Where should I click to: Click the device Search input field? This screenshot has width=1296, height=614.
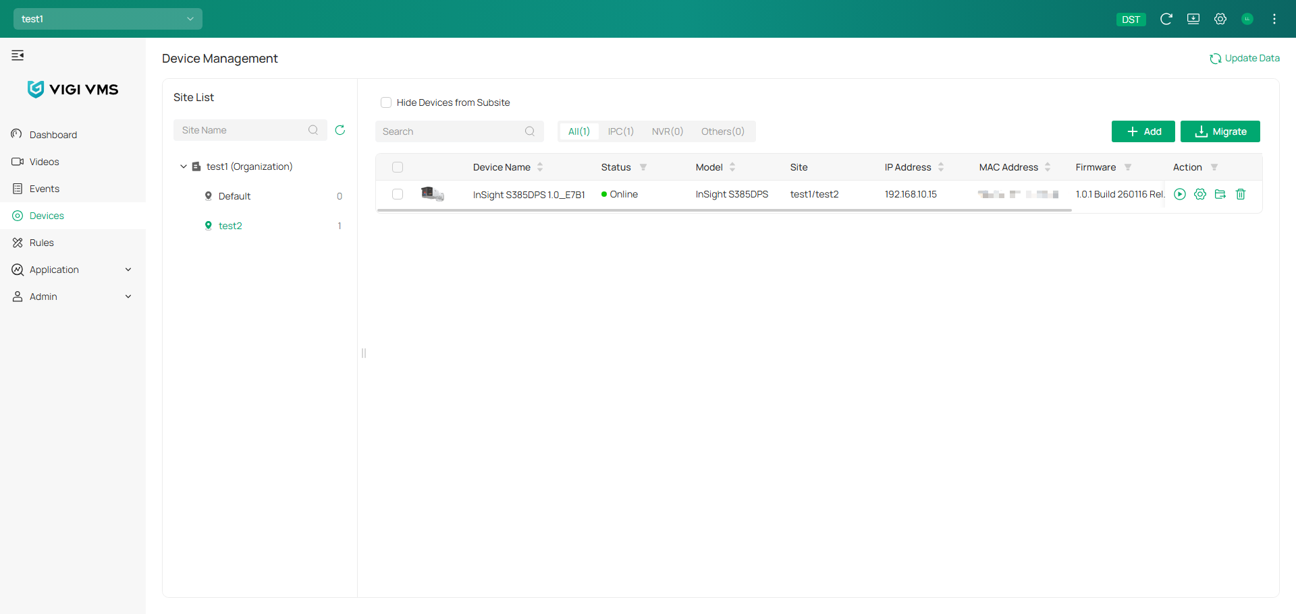point(460,131)
